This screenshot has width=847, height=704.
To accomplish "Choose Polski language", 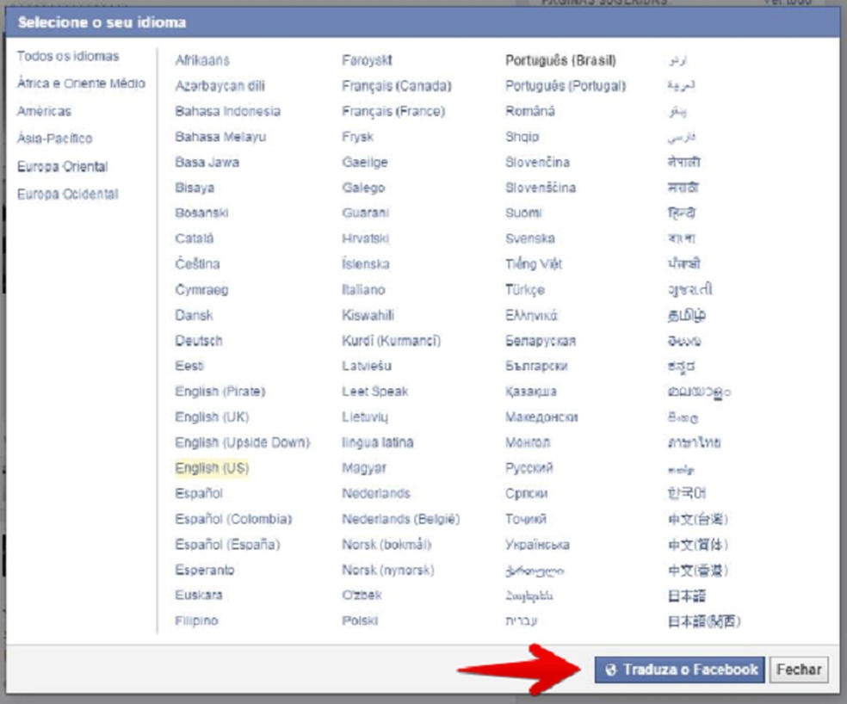I will [x=360, y=621].
